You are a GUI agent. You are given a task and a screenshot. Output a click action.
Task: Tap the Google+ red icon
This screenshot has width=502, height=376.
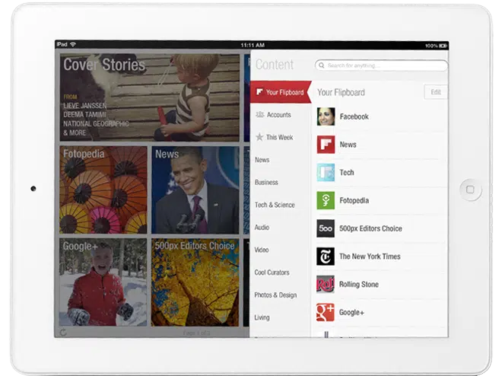(x=326, y=312)
